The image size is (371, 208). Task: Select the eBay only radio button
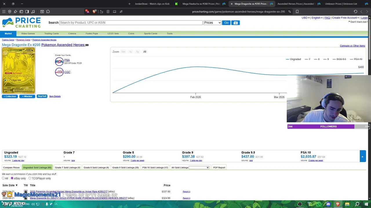click(12, 178)
